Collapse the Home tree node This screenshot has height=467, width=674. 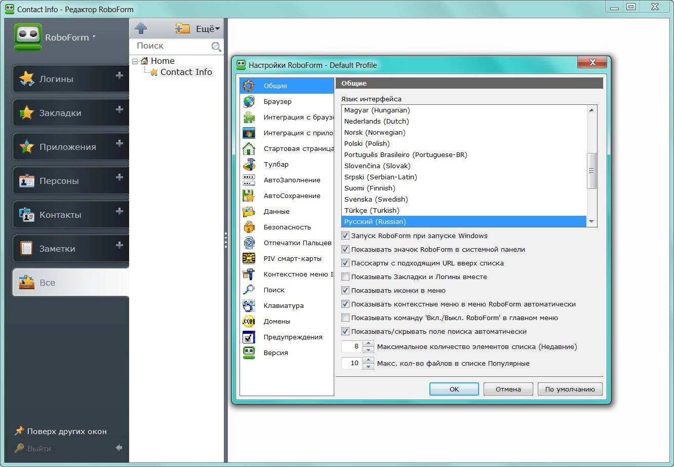click(135, 61)
